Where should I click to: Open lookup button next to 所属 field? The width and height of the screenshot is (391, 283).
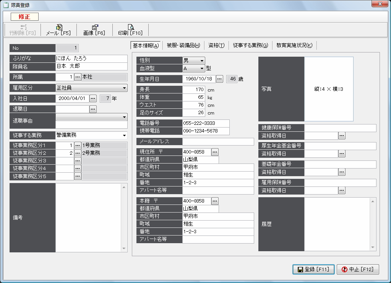pos(78,77)
